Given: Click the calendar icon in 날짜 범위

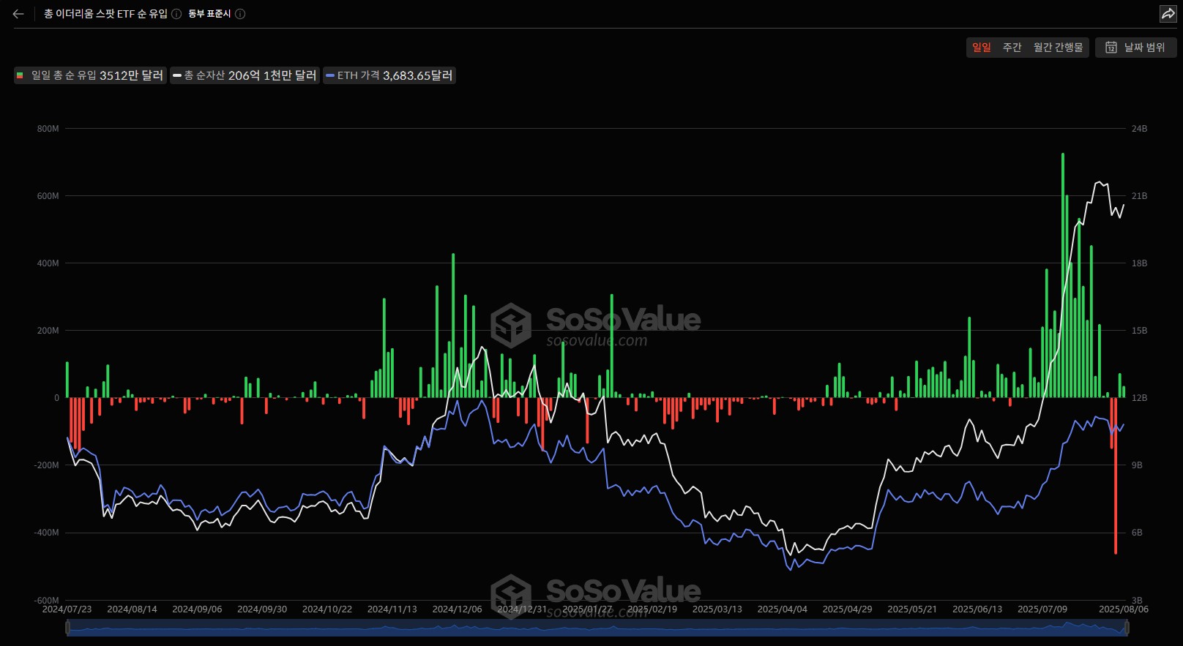Looking at the screenshot, I should (x=1111, y=48).
